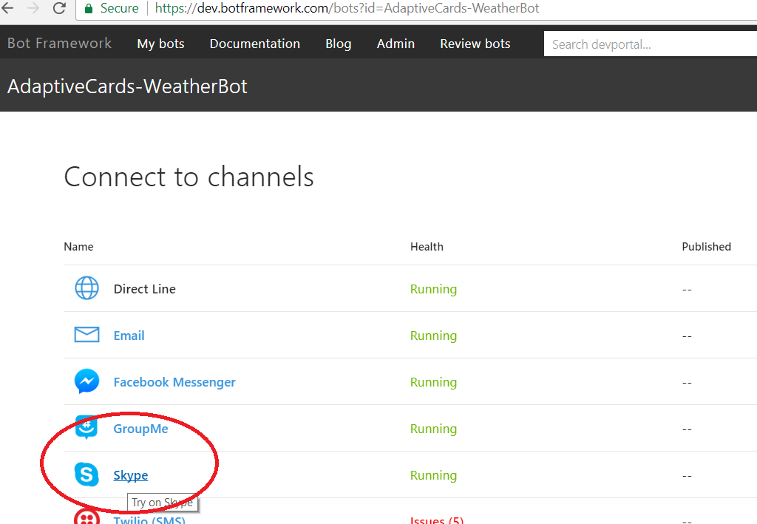Open Review bots nav item
This screenshot has height=524, width=757.
click(x=475, y=44)
